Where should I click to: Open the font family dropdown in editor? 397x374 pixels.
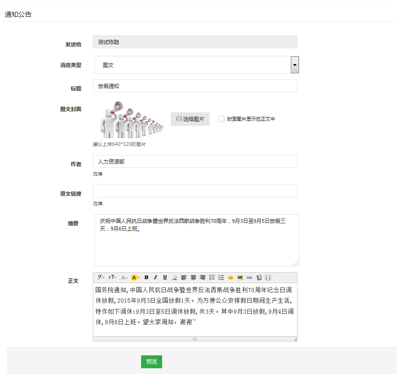coord(101,277)
